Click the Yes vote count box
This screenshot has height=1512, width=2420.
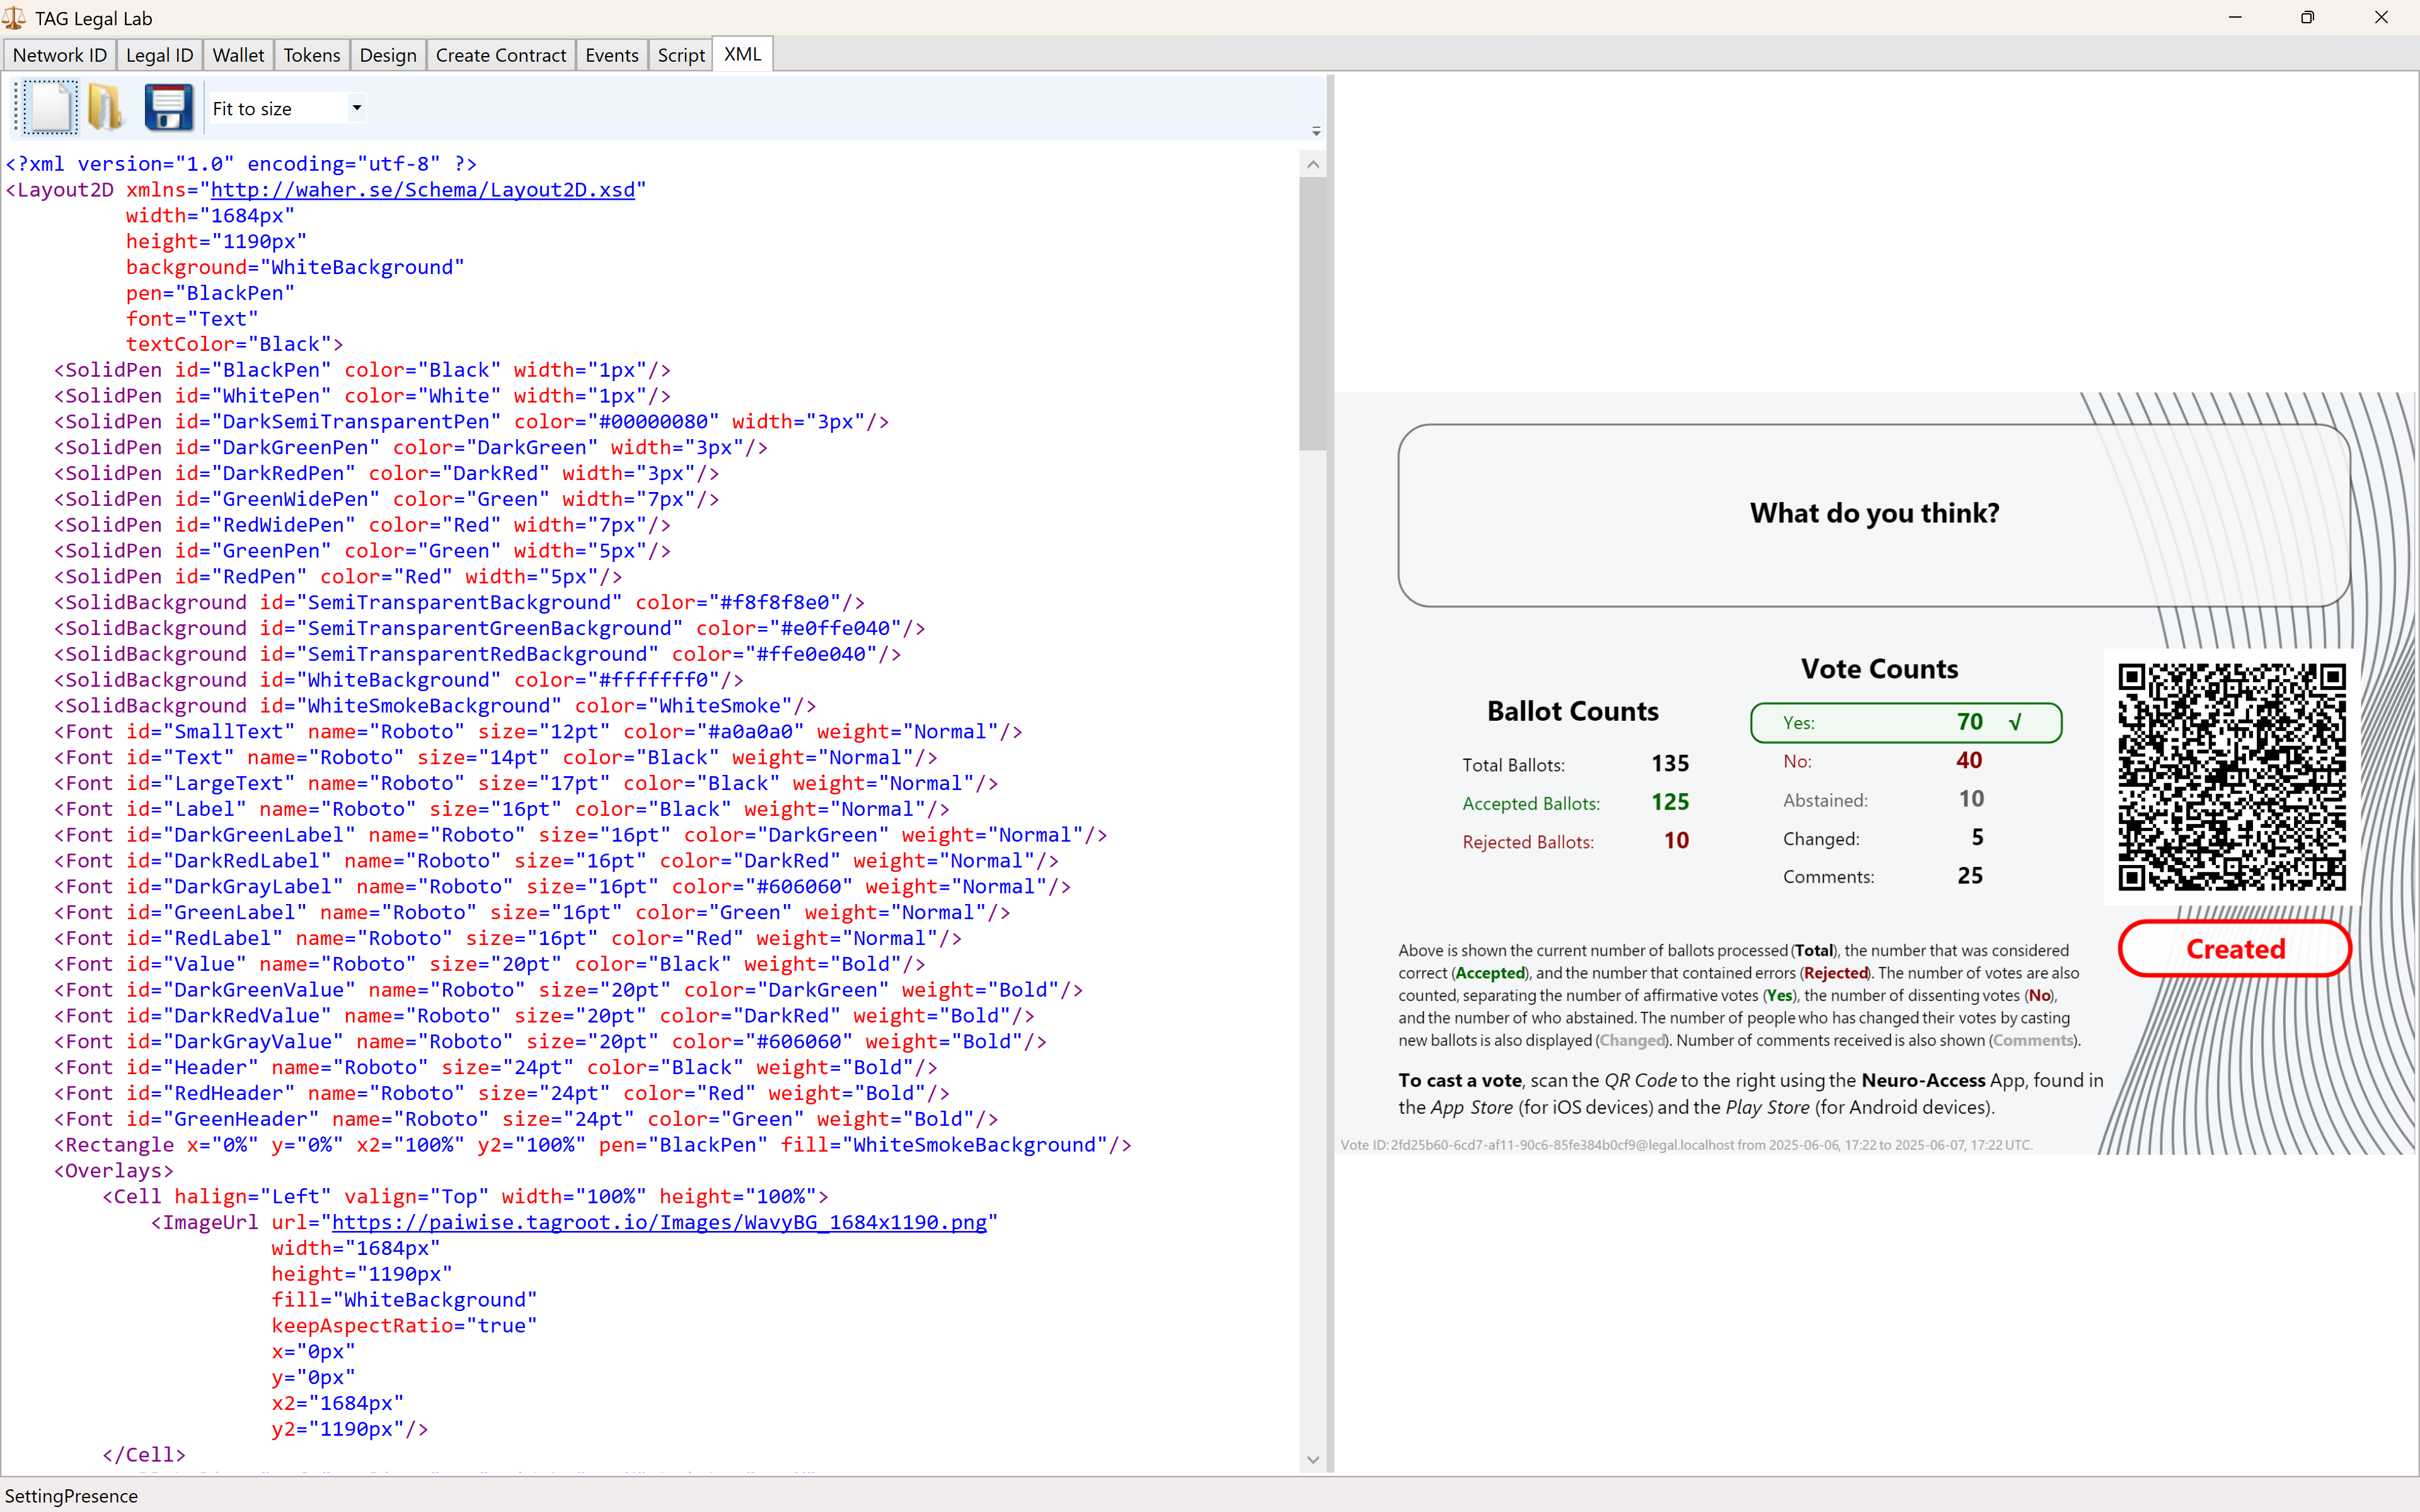pyautogui.click(x=1906, y=722)
